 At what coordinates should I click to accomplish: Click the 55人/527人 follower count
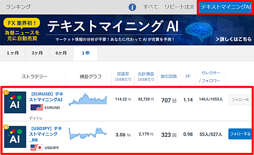pyautogui.click(x=211, y=134)
